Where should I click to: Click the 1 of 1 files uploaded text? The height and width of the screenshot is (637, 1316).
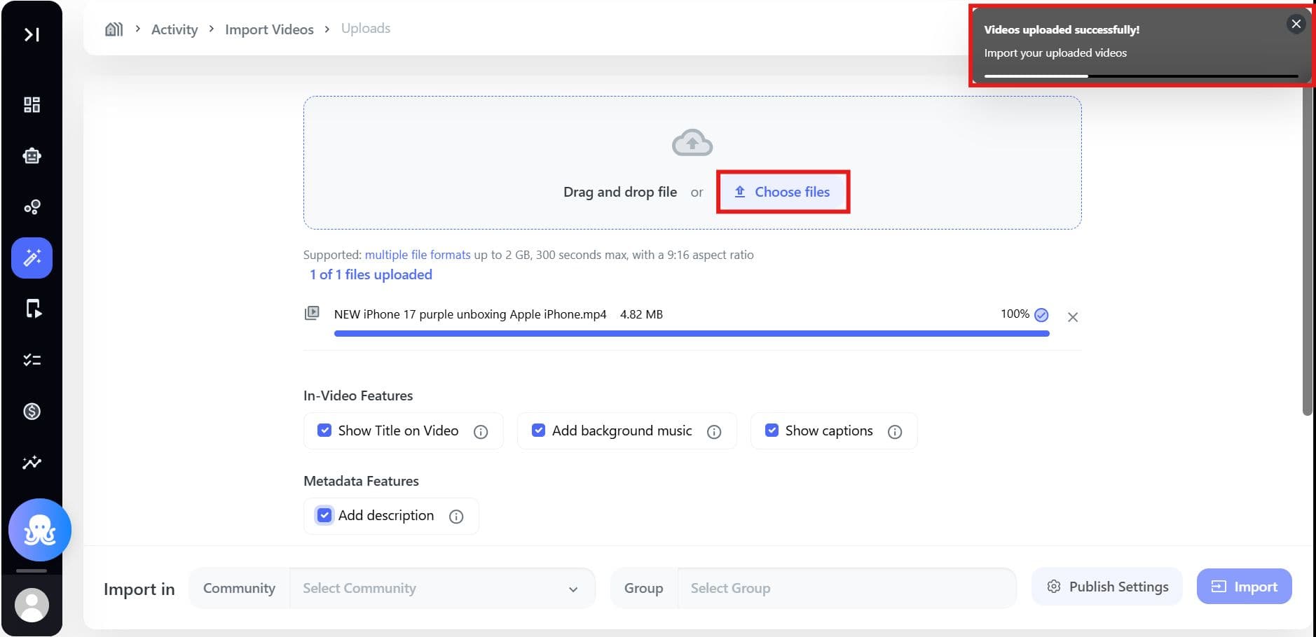(371, 274)
